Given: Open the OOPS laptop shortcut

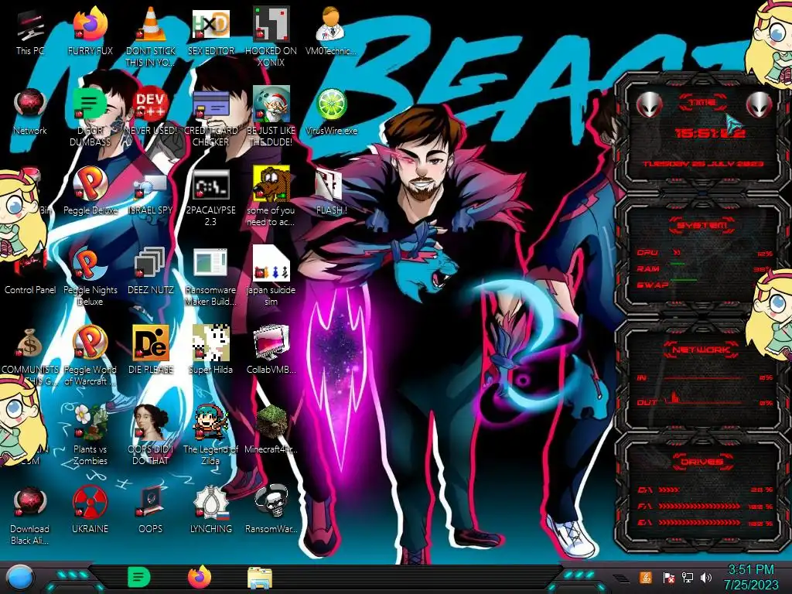Looking at the screenshot, I should (x=150, y=510).
